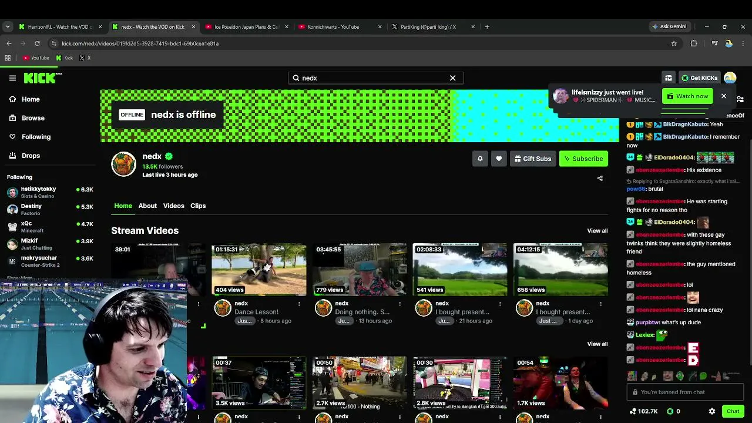Click View all for the clips row

click(597, 344)
